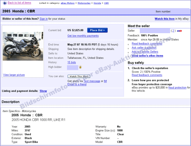Click the high bidder badge icon
This screenshot has height=146, width=191.
(80, 67)
